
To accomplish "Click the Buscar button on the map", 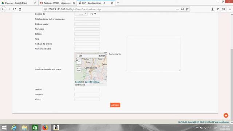I will 102,56.
